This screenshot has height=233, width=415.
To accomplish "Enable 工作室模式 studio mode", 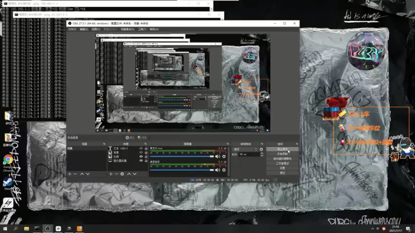I will 282,164.
